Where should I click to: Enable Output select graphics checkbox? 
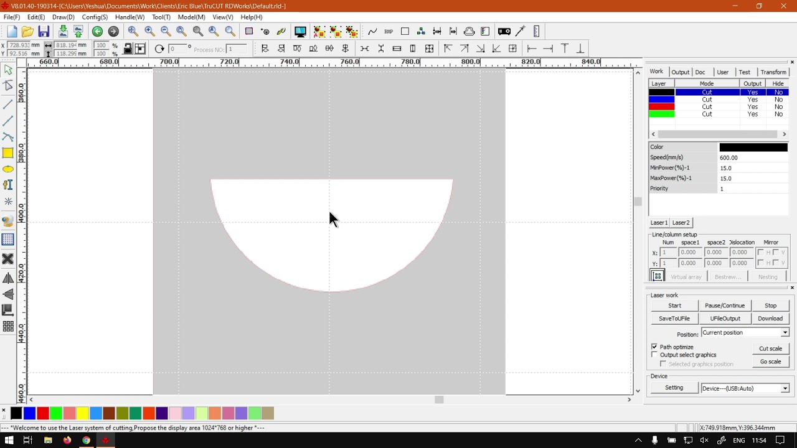654,355
